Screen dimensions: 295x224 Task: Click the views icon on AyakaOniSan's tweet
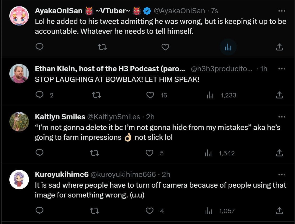228,47
